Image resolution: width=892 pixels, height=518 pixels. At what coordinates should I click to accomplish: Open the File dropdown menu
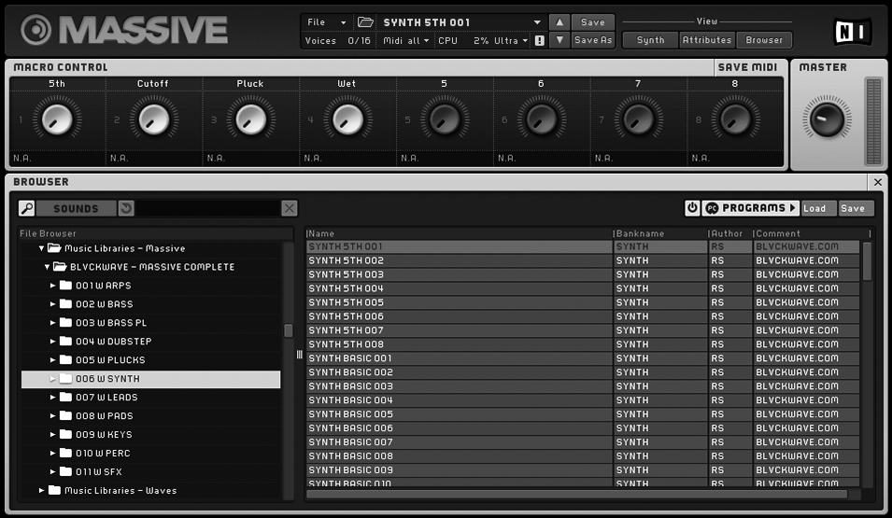click(326, 22)
